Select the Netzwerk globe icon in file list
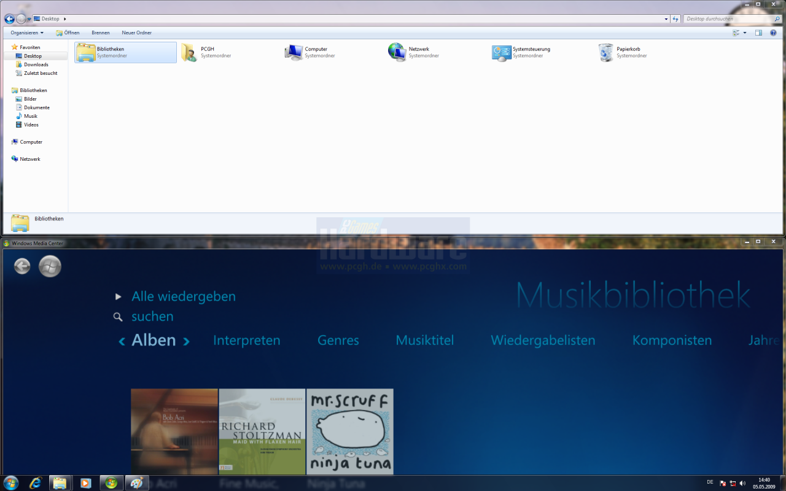786x491 pixels. [x=397, y=52]
